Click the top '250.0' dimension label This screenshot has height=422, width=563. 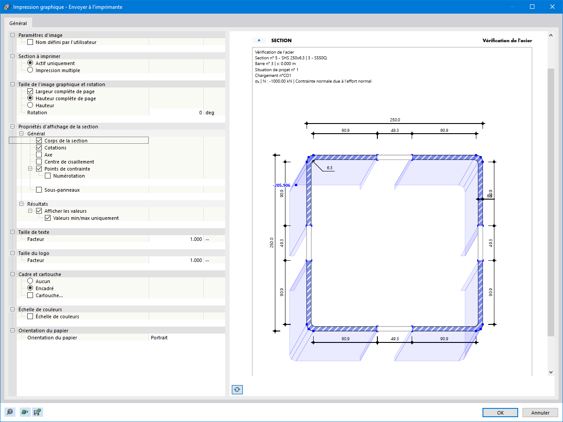[x=395, y=120]
